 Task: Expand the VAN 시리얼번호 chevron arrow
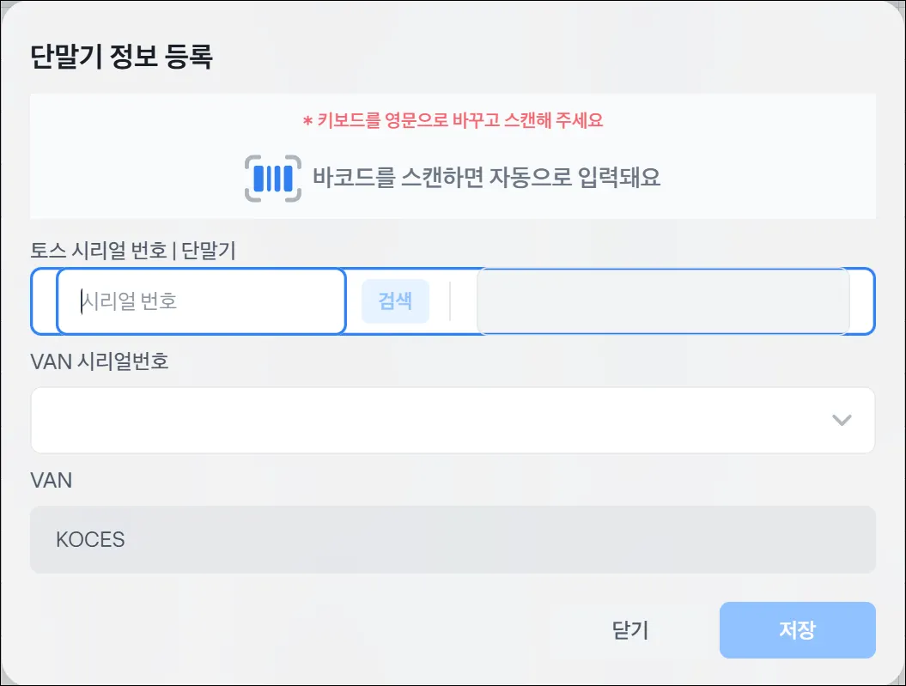tap(842, 420)
